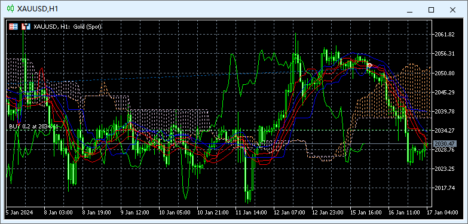
Task: Click the 2045.29 price scale label
Action: tap(445, 92)
